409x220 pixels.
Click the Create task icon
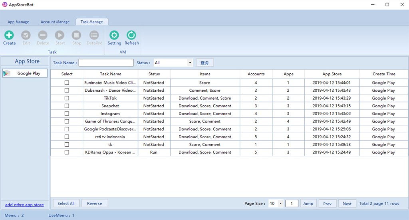[9, 35]
